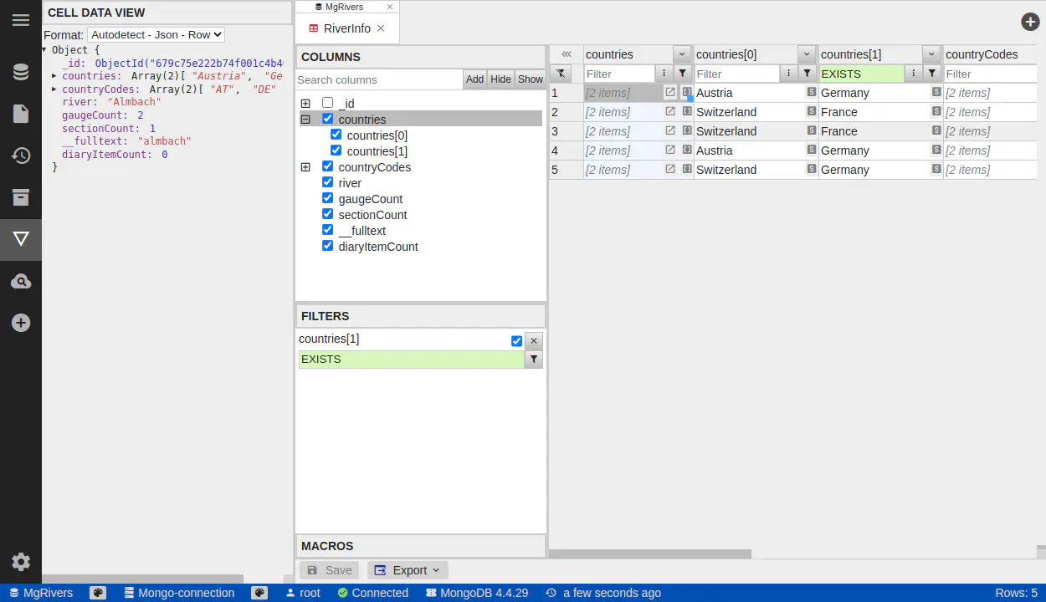Image resolution: width=1046 pixels, height=602 pixels.
Task: Open the Format dropdown in Cell Data View
Action: coord(156,35)
